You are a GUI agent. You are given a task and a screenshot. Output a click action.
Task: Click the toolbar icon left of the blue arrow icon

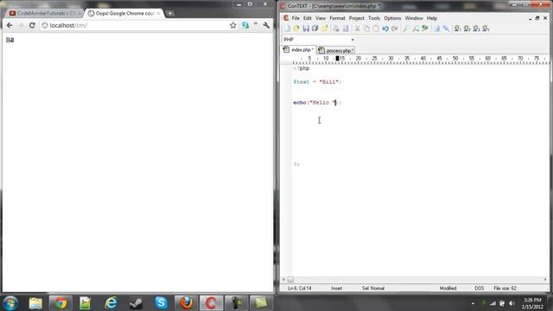(x=436, y=29)
